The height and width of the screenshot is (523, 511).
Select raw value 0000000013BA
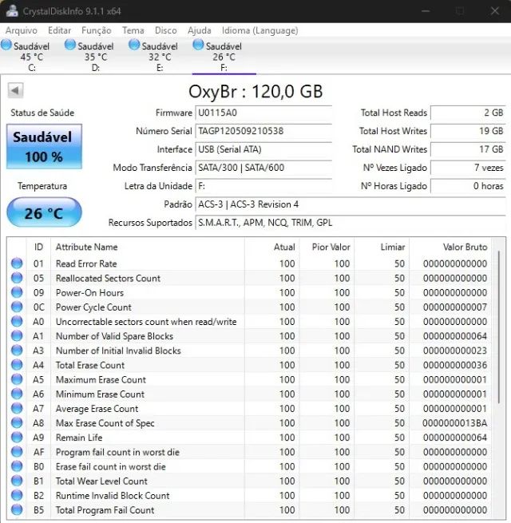[454, 423]
